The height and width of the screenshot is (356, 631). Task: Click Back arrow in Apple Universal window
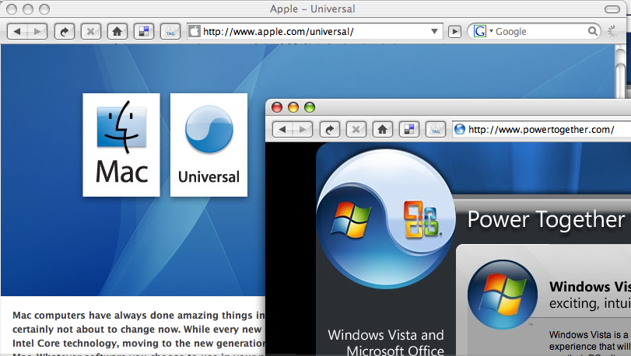(x=18, y=32)
